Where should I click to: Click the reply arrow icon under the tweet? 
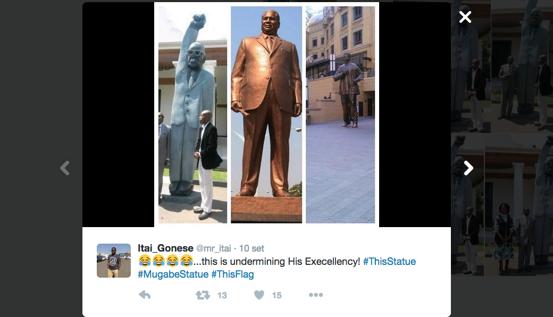145,295
